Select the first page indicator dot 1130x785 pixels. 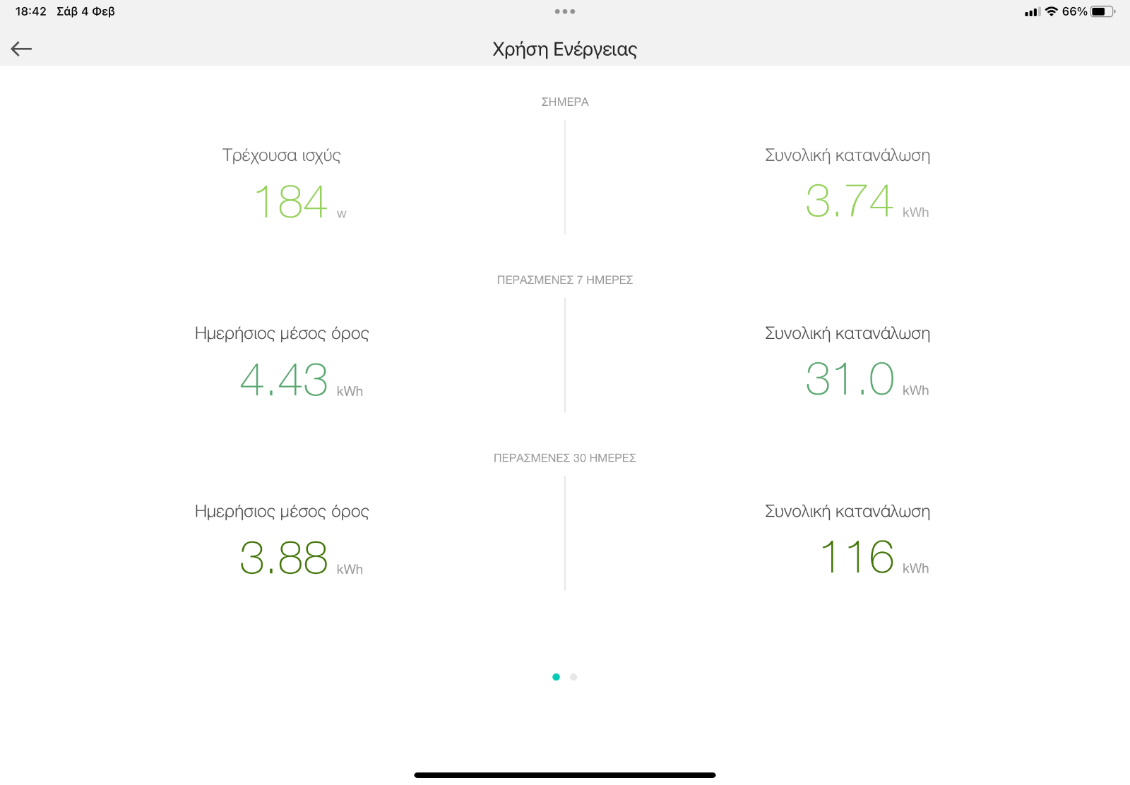click(556, 677)
